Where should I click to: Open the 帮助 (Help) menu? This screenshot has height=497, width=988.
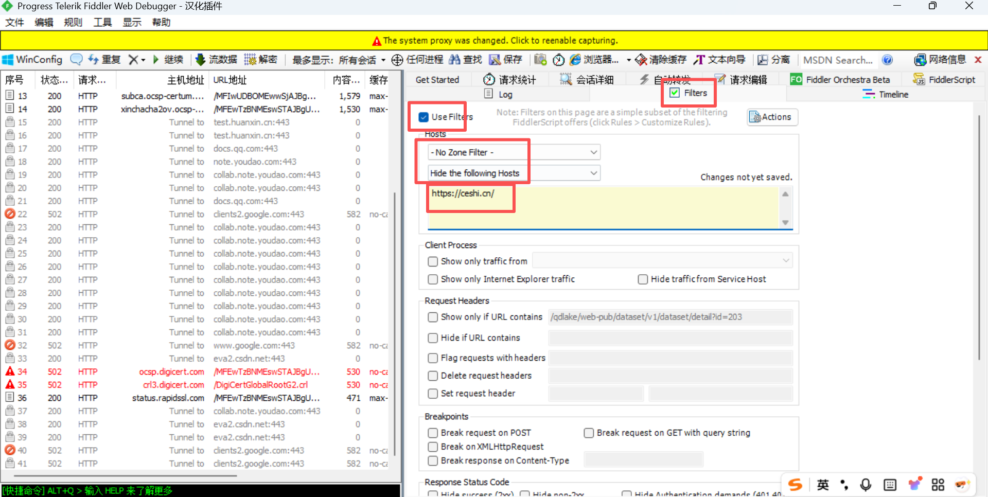(x=162, y=22)
